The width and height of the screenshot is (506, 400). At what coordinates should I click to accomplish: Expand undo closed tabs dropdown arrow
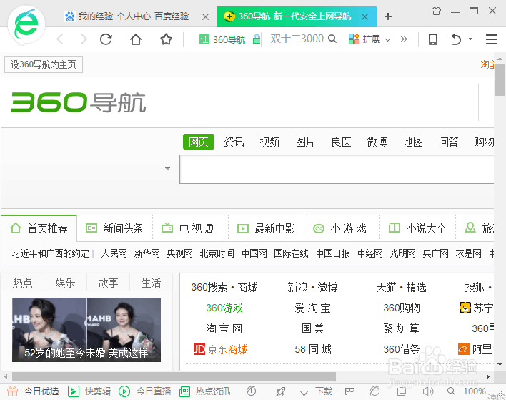[x=470, y=39]
